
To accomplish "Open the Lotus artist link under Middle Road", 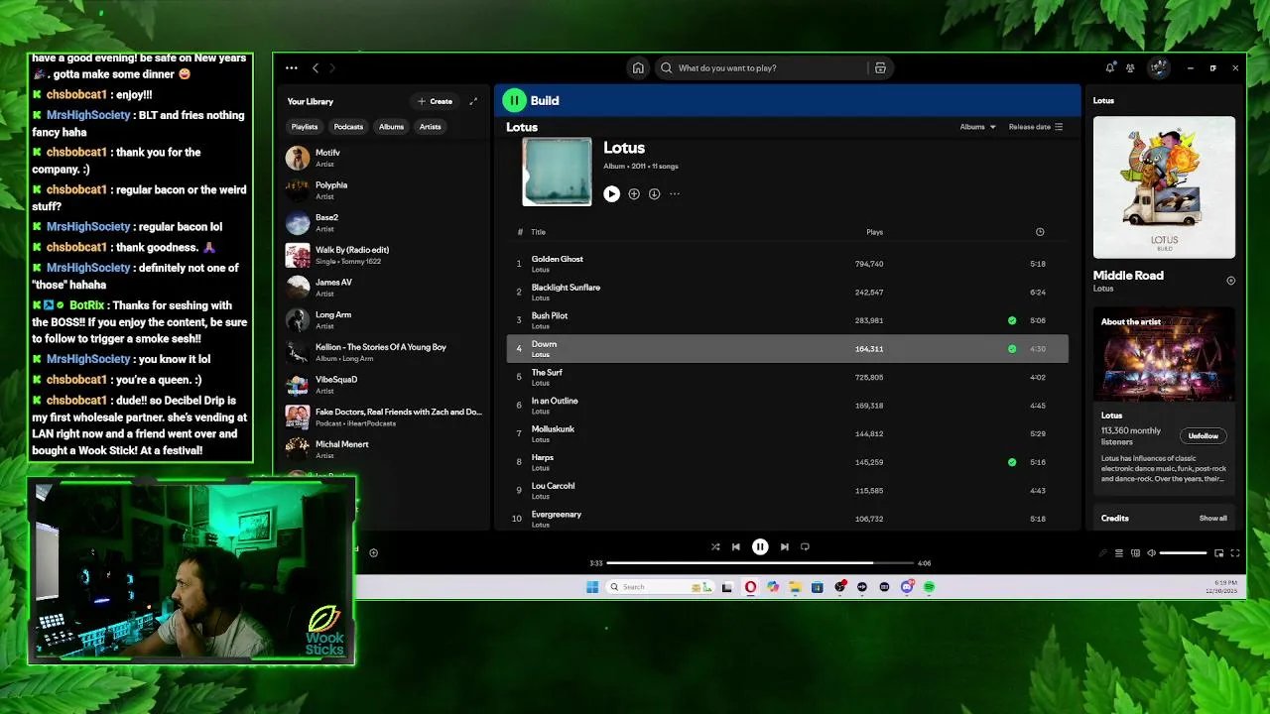I will tap(1103, 289).
